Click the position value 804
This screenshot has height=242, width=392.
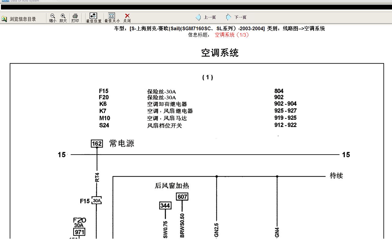tap(279, 91)
